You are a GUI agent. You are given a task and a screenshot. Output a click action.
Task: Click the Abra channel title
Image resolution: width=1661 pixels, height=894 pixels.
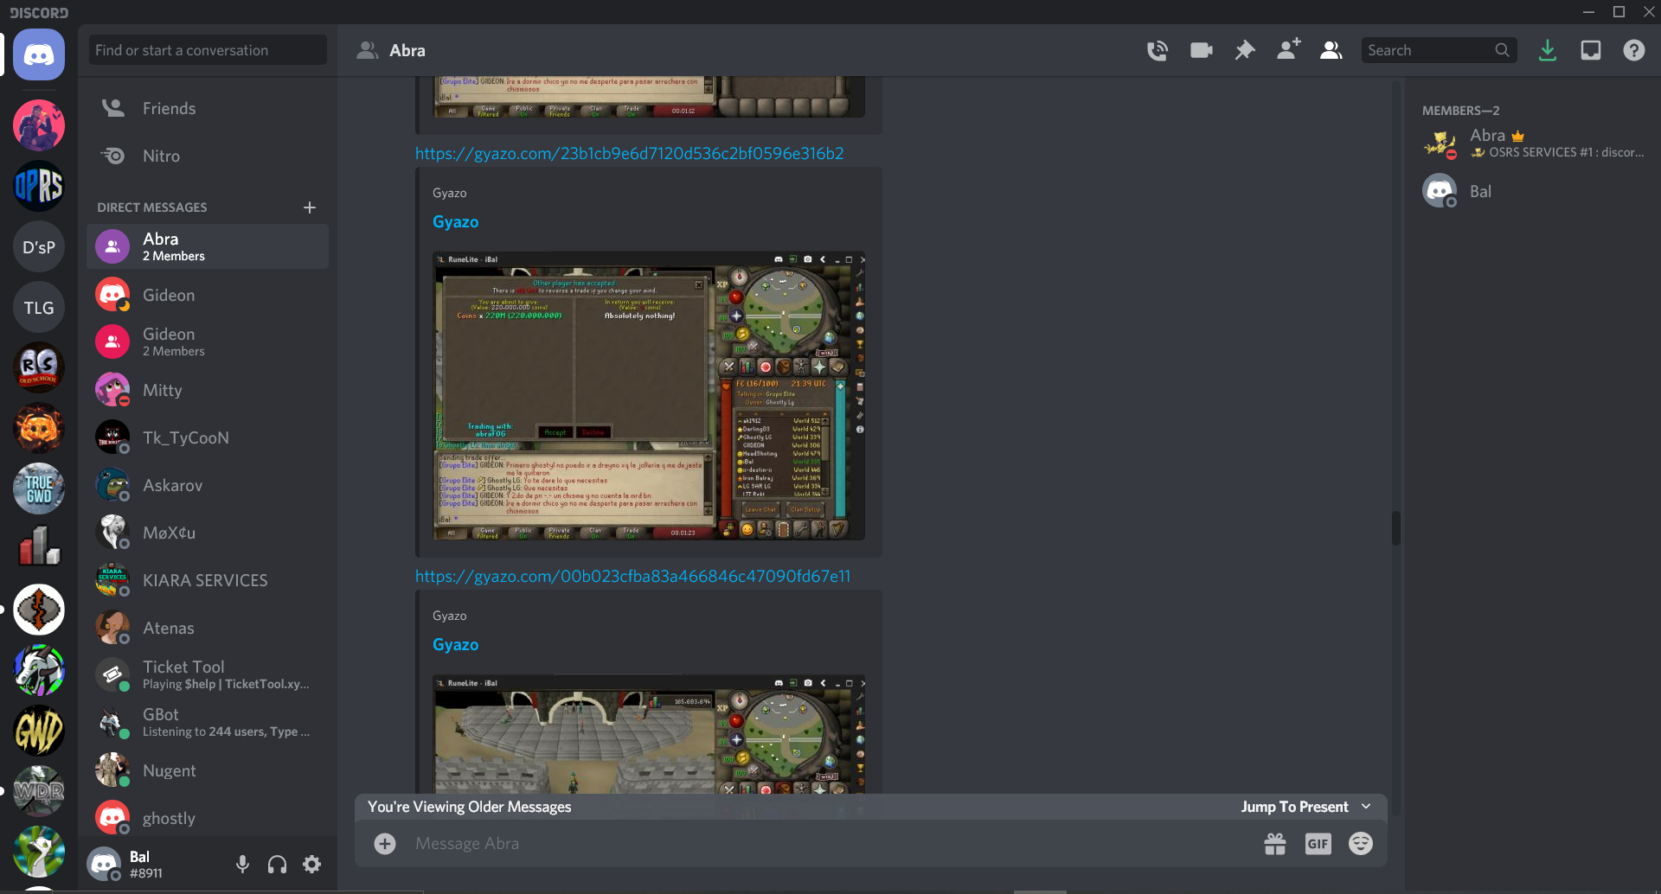coord(407,50)
